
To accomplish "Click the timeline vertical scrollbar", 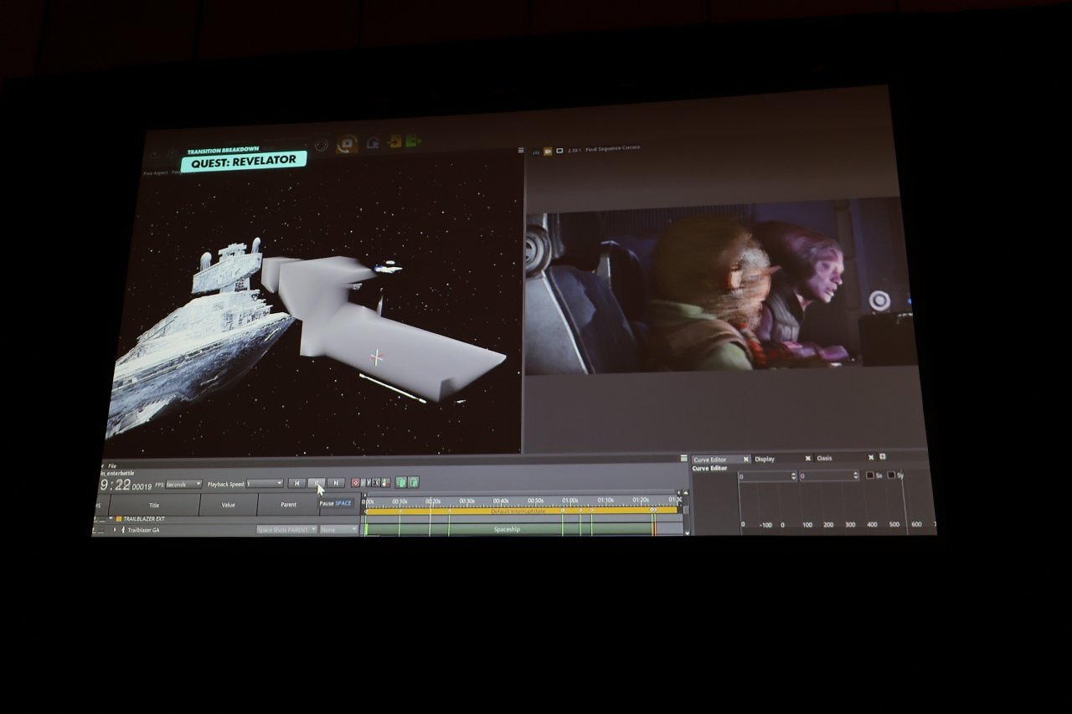I will (x=687, y=512).
